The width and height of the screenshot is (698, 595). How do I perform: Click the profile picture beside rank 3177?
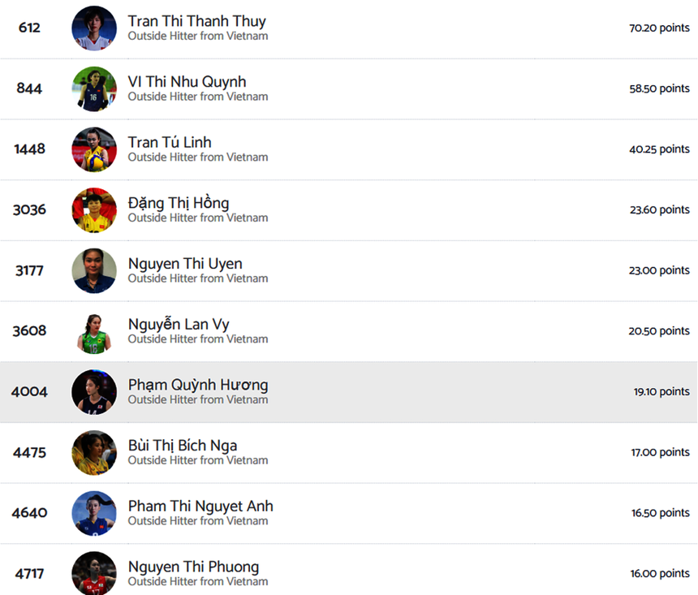94,270
